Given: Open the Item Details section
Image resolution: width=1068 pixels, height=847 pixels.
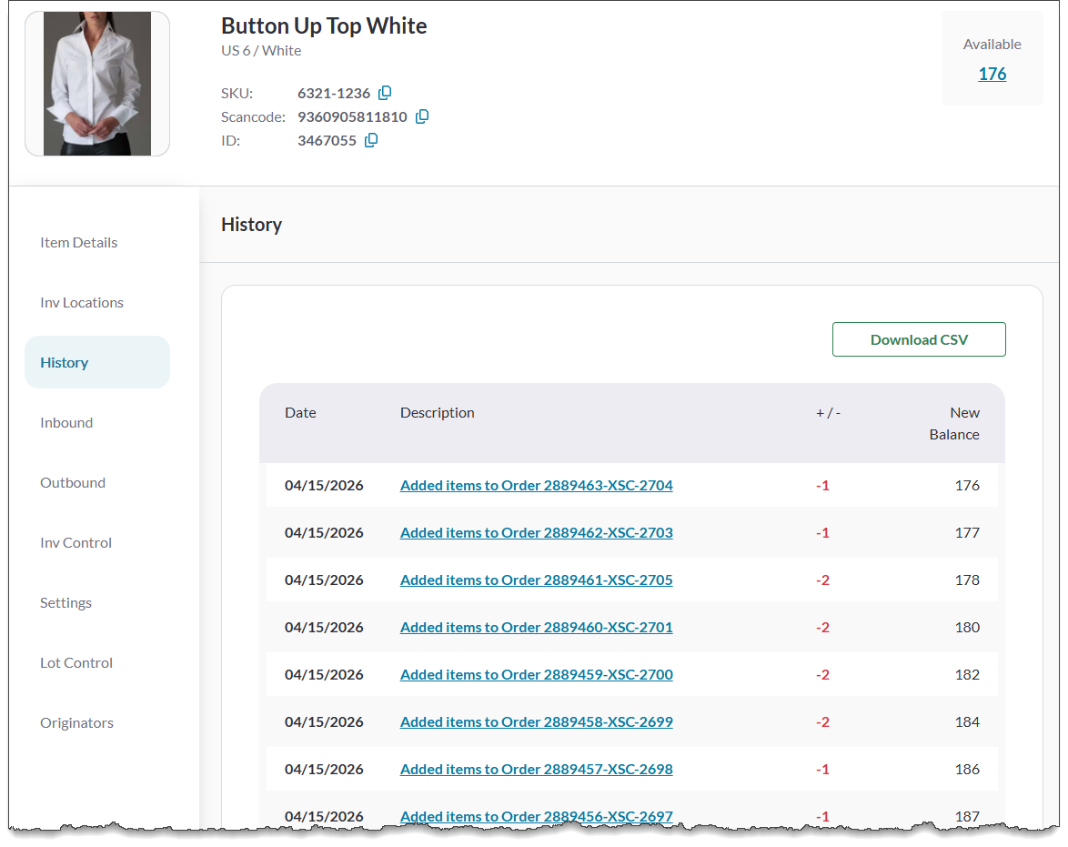Looking at the screenshot, I should coord(79,242).
